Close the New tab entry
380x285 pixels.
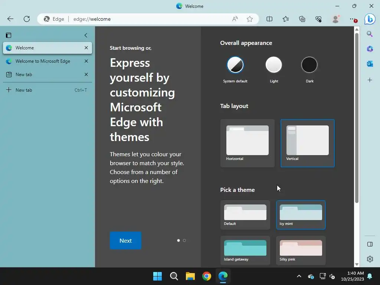[86, 74]
